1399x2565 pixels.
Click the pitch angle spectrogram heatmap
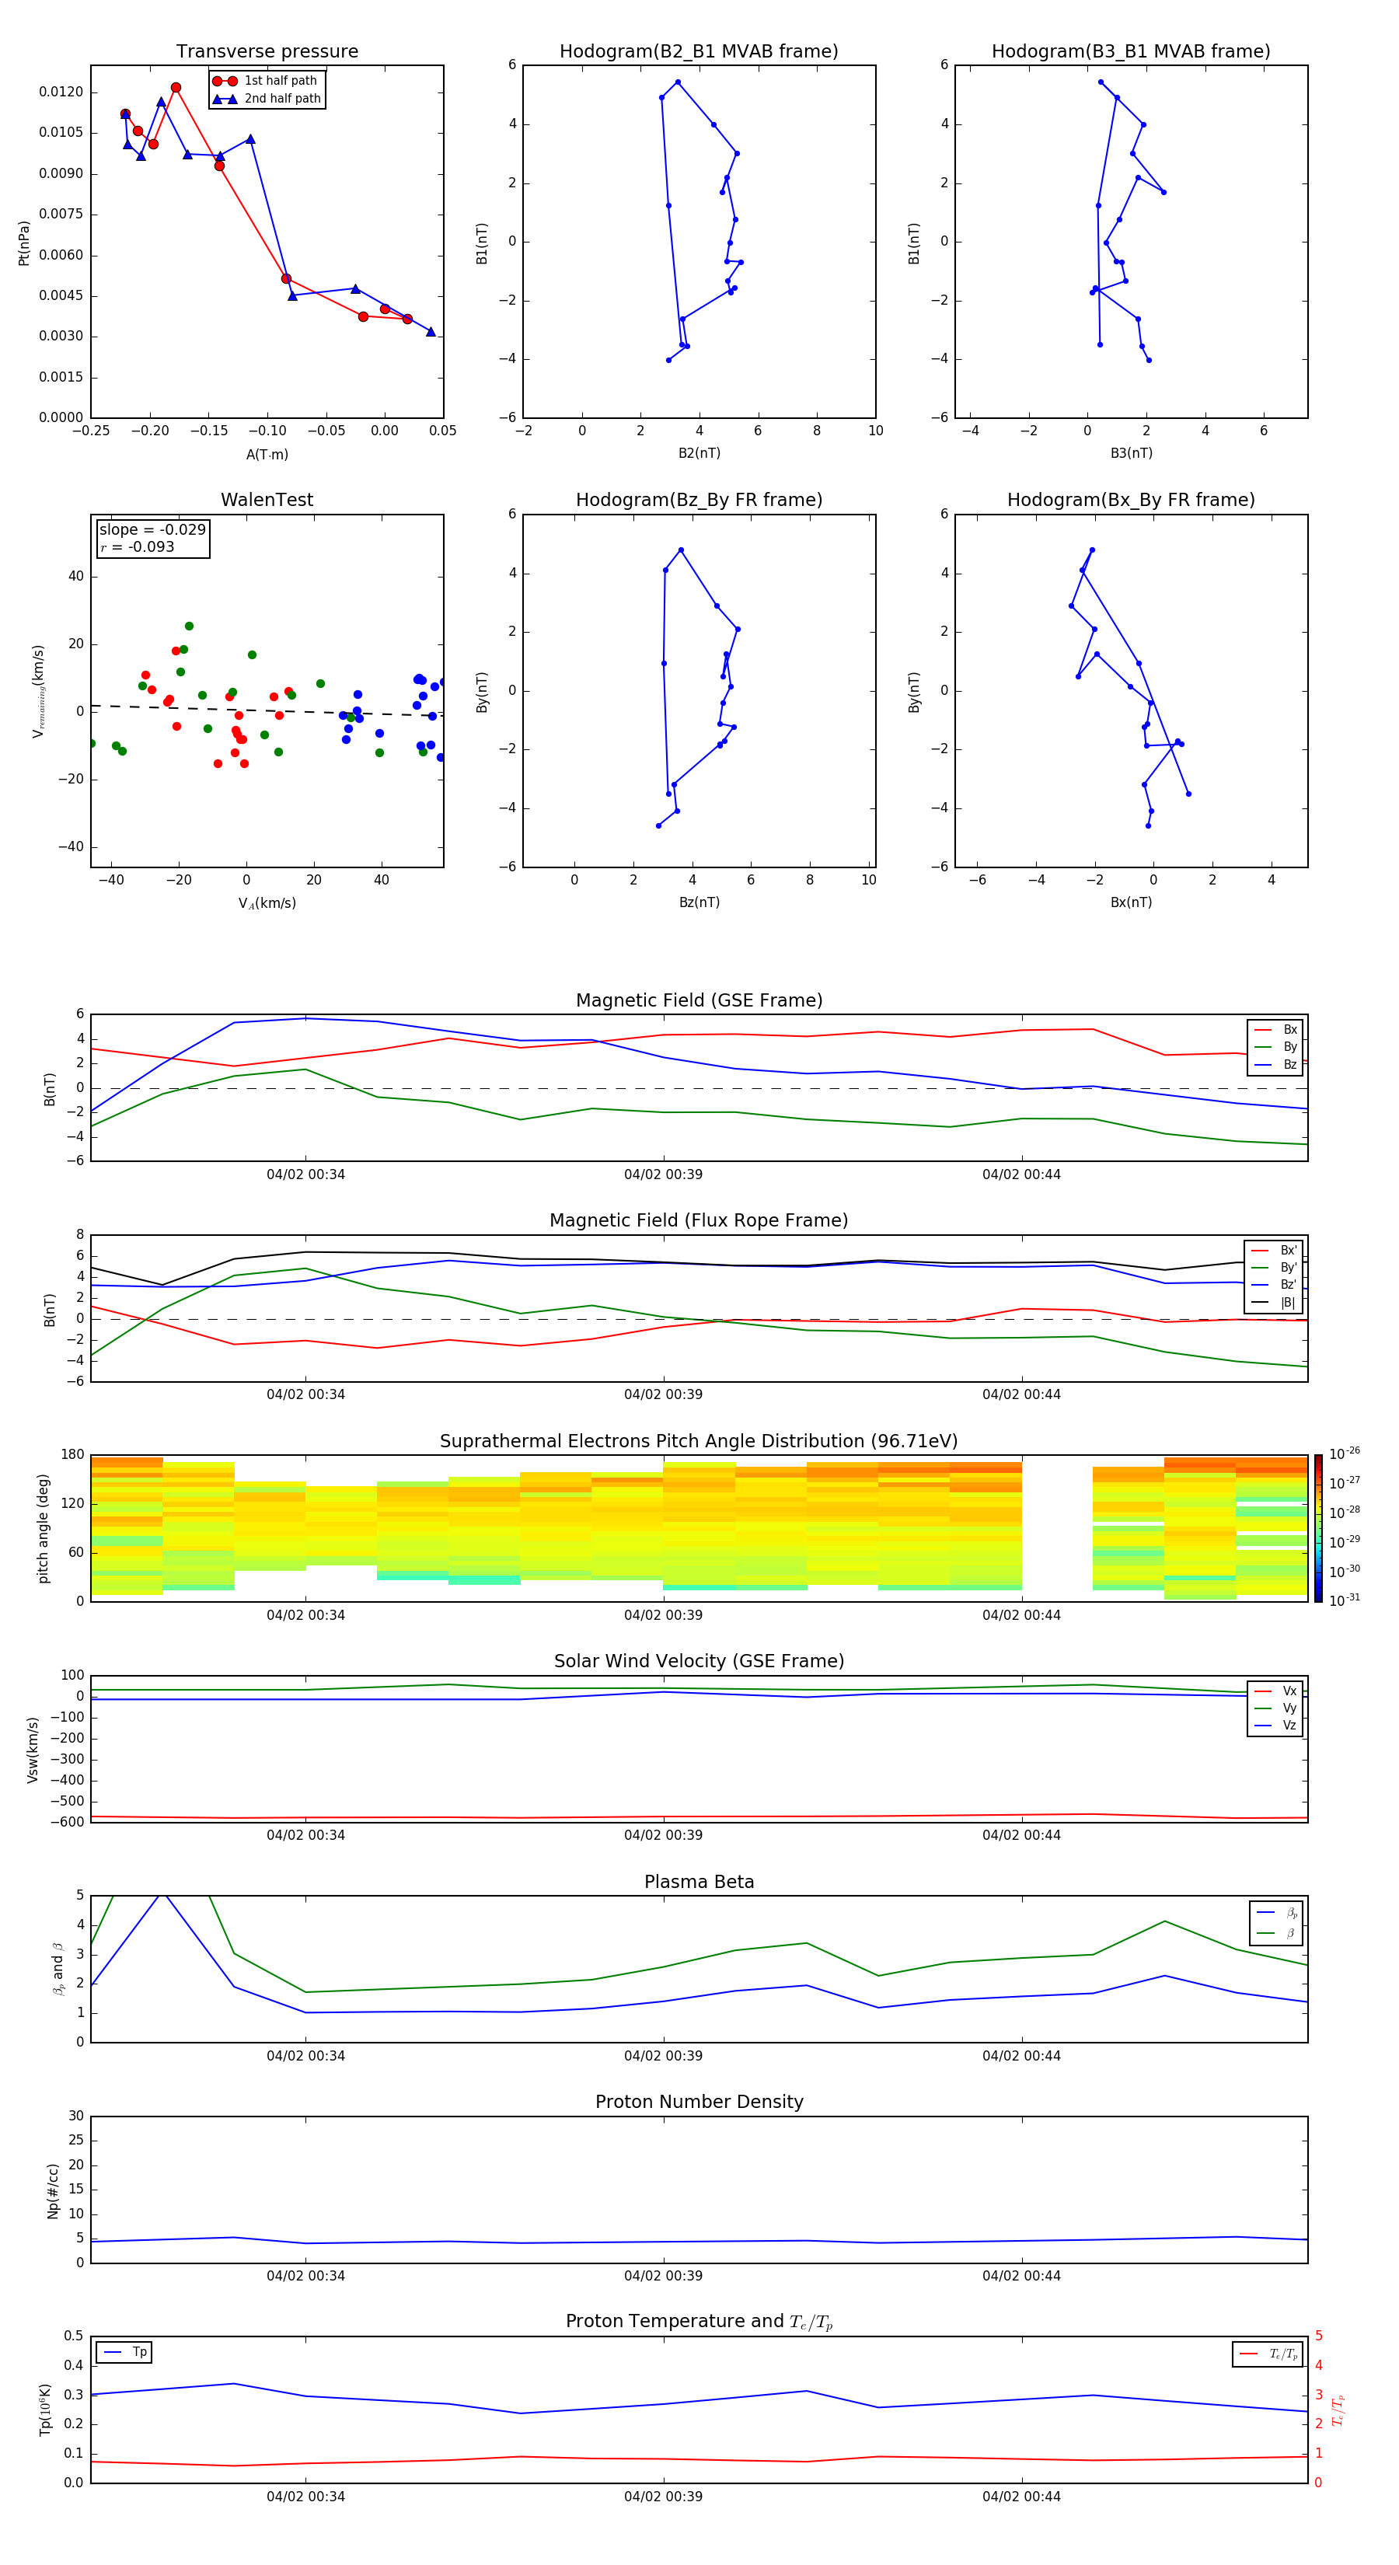point(699,1528)
